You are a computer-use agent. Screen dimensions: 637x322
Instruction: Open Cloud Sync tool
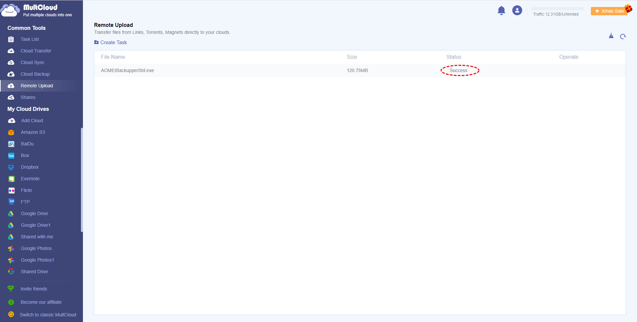click(33, 62)
